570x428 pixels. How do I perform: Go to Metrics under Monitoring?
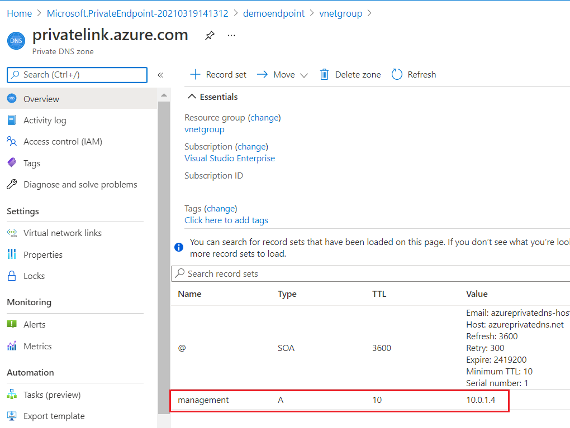[37, 347]
